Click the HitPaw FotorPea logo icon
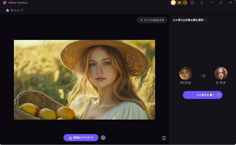 (5, 3)
